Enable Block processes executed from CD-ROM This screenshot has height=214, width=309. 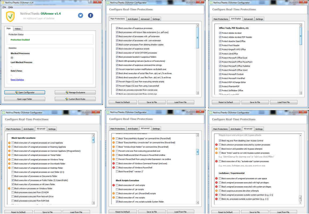click(x=13, y=193)
